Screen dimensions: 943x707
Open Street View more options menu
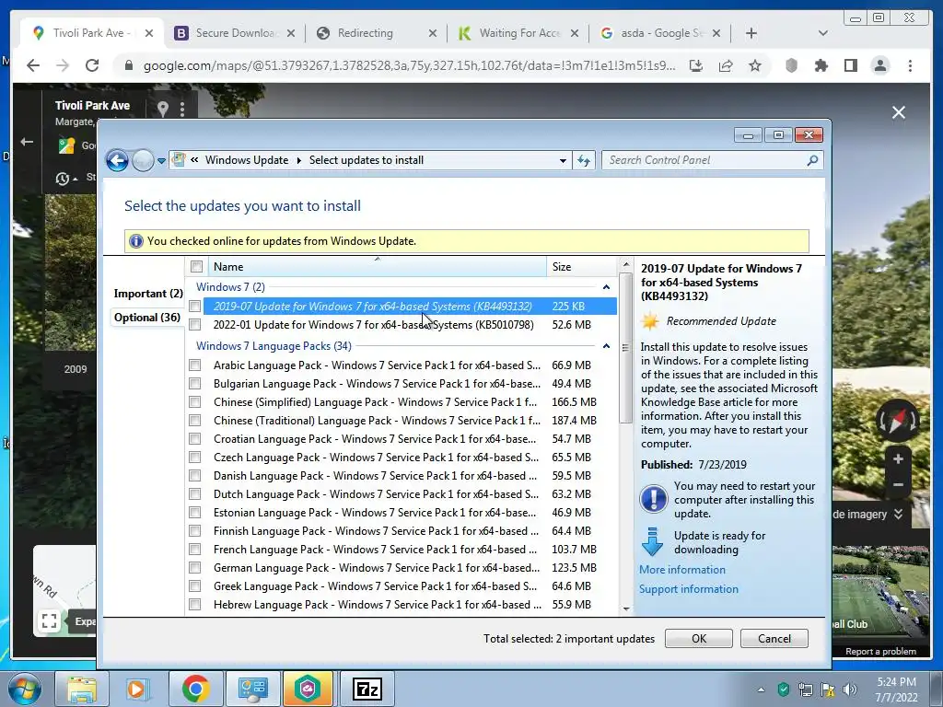pyautogui.click(x=182, y=109)
